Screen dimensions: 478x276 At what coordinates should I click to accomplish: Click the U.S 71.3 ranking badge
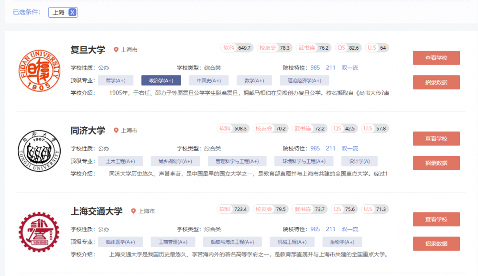(375, 209)
